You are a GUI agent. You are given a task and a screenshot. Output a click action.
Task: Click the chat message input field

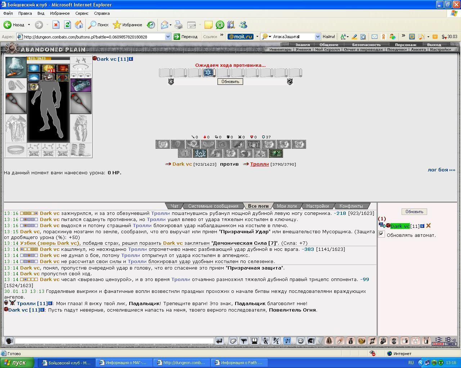[x=114, y=341]
